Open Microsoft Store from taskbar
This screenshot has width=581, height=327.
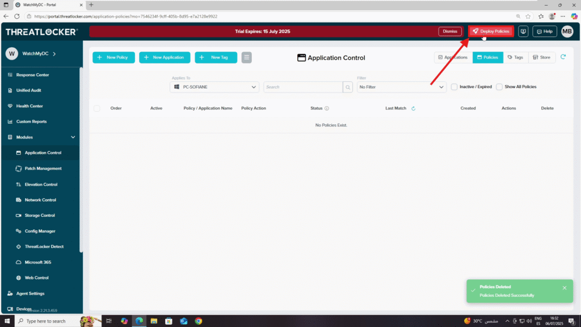click(x=169, y=321)
